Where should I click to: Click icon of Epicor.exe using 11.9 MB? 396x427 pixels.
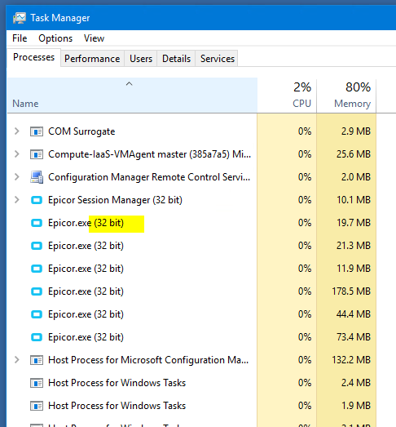37,269
